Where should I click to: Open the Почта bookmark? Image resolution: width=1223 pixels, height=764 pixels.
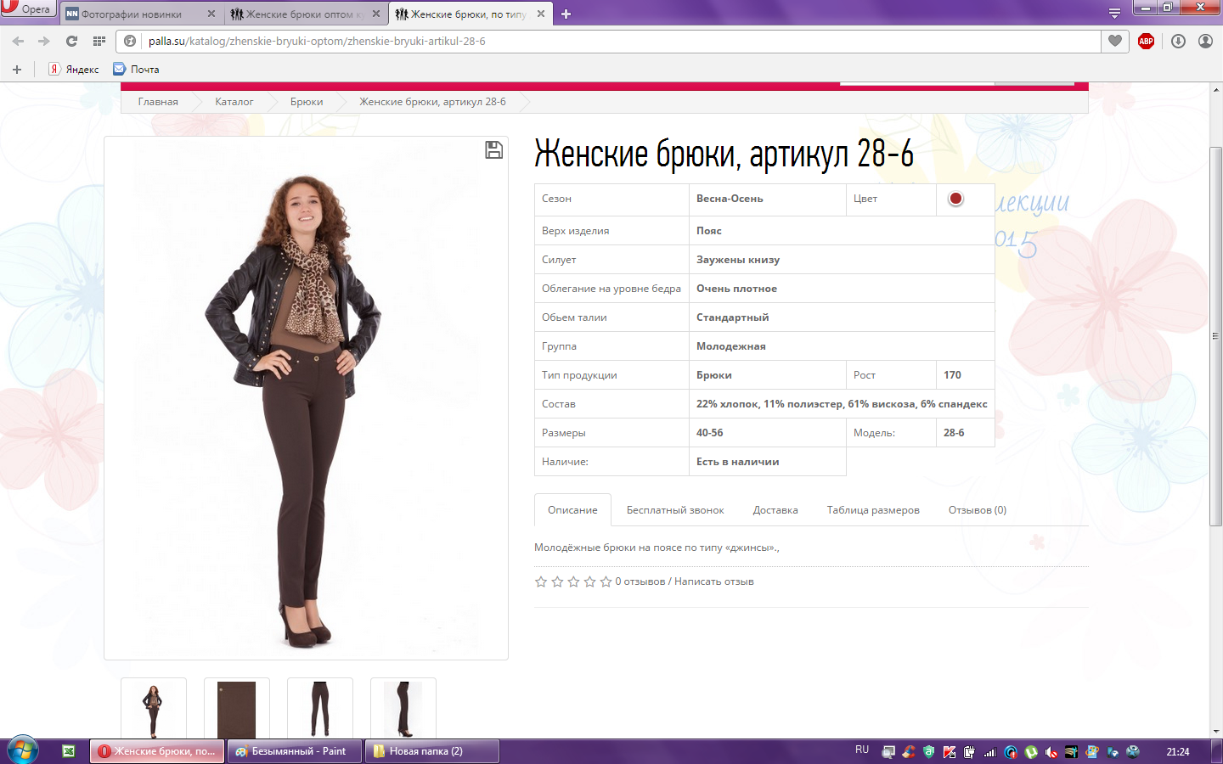[x=137, y=70]
